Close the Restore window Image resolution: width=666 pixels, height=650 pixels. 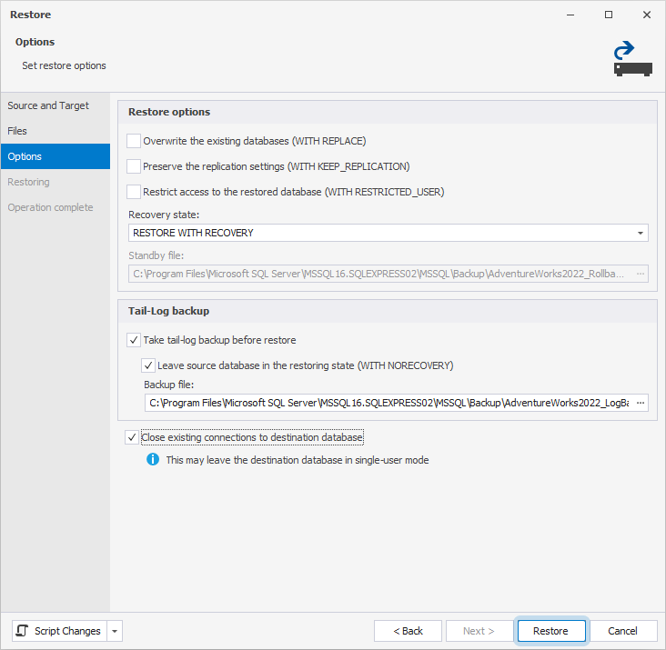click(x=647, y=15)
